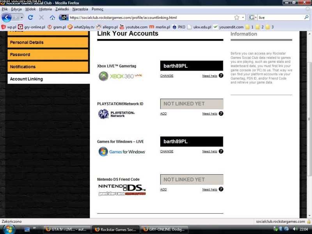
Task: Open the Historia menu
Action: coord(45,9)
